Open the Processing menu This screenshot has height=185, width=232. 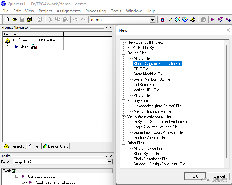pos(96,11)
